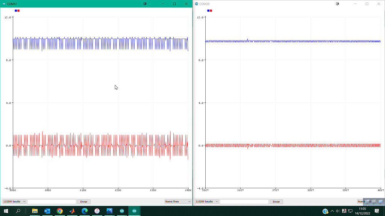Image resolution: width=385 pixels, height=216 pixels.
Task: Open Microsoft Outlook from the taskbar
Action: click(x=47, y=211)
